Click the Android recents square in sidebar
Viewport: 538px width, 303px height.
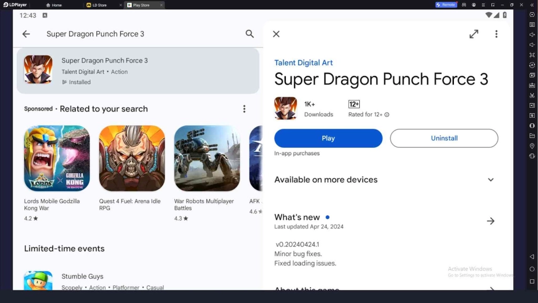click(532, 281)
